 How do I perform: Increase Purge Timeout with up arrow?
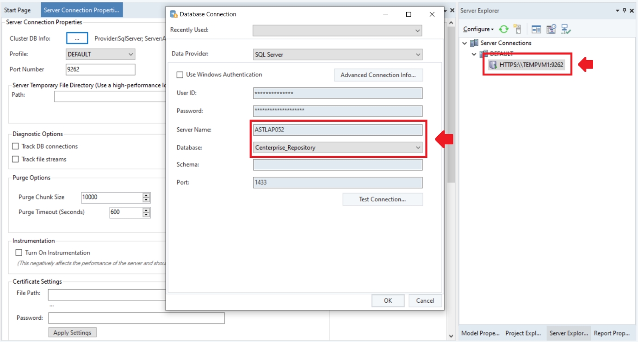pyautogui.click(x=146, y=210)
